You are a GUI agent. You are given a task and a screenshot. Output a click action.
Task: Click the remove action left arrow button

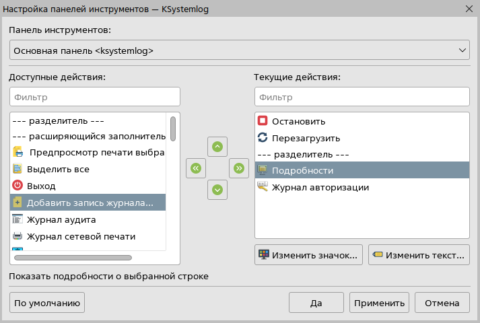point(195,168)
